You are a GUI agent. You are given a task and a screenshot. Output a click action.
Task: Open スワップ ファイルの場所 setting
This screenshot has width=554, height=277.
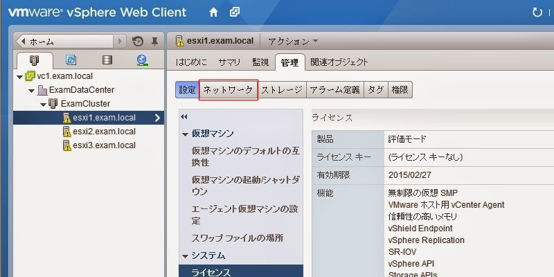pyautogui.click(x=238, y=238)
